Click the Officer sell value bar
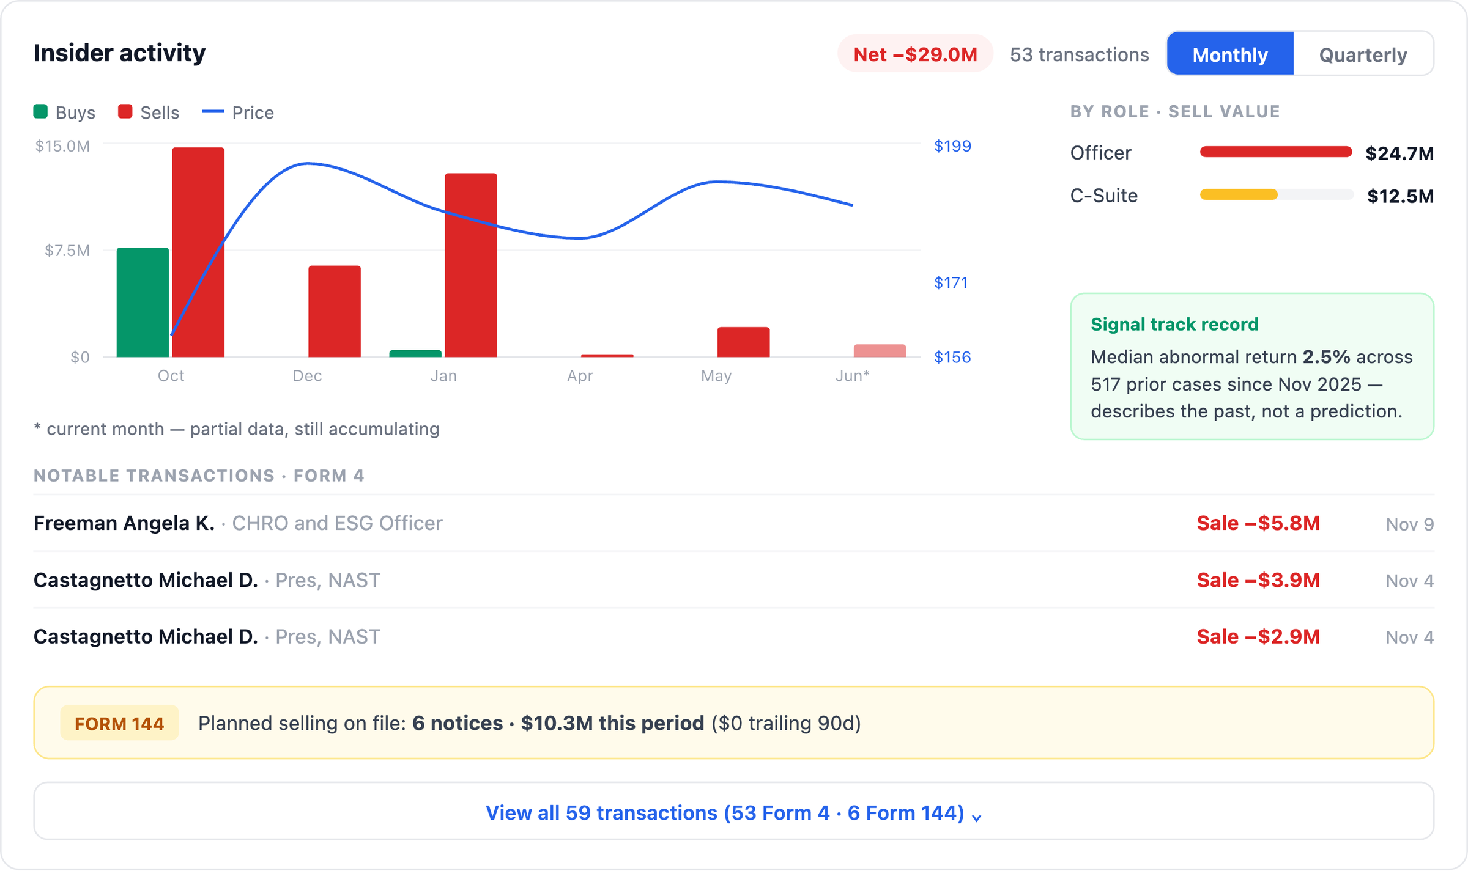Viewport: 1468px width, 871px height. click(x=1276, y=152)
